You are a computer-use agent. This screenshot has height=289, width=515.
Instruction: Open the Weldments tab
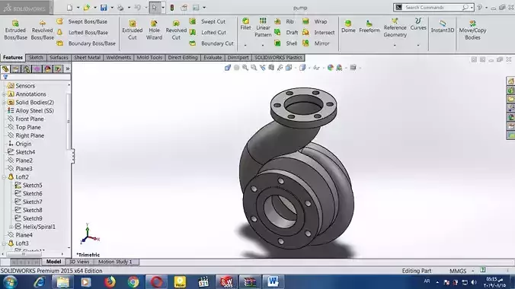pyautogui.click(x=119, y=57)
